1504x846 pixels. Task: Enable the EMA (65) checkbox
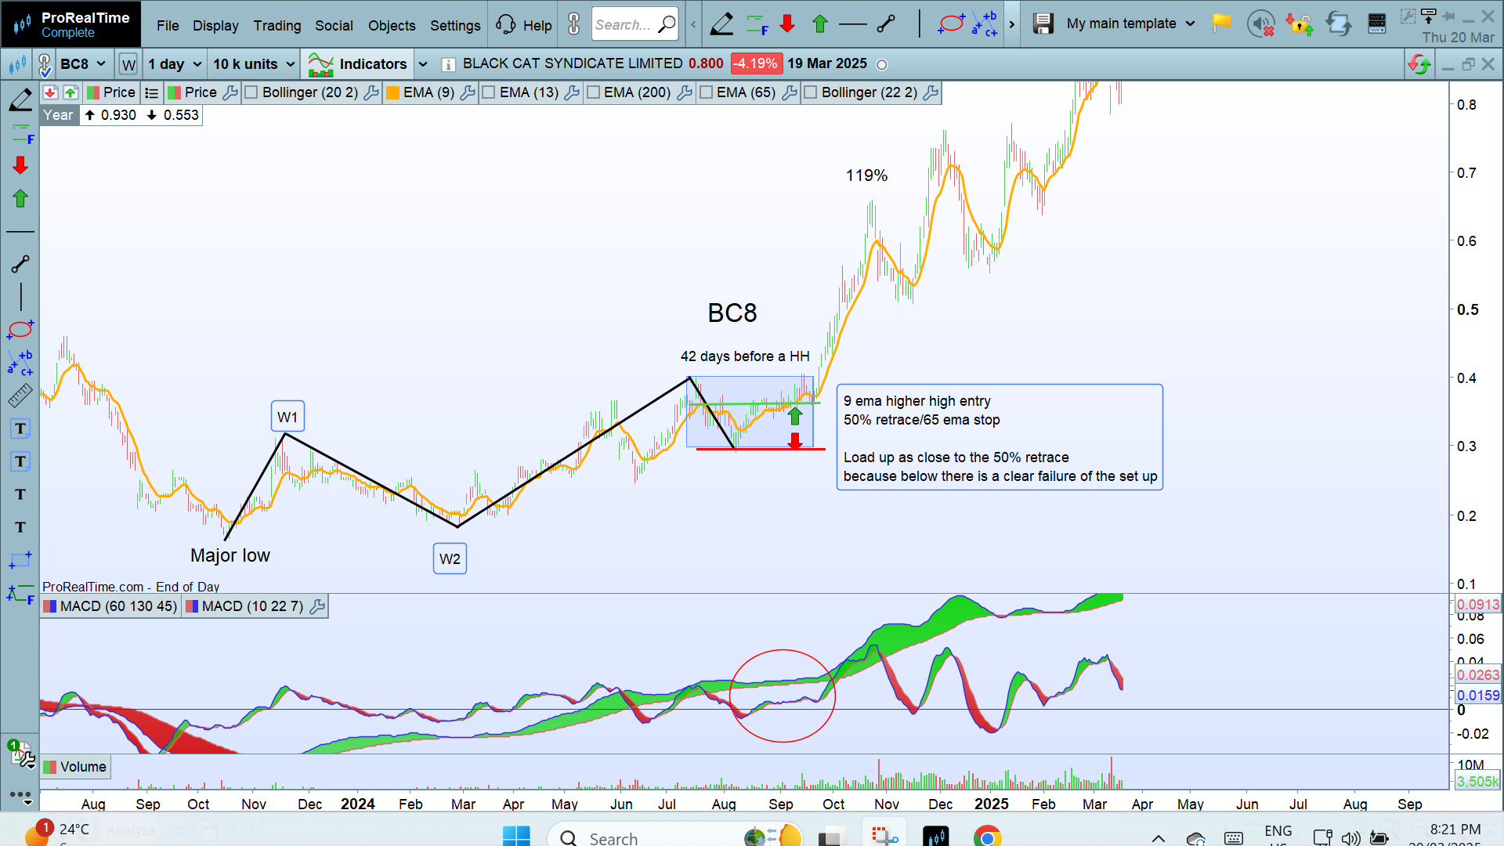click(706, 92)
